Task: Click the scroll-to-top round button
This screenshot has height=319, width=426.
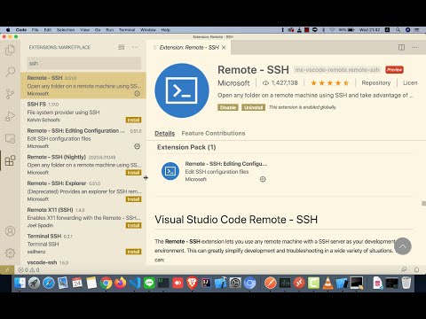Action: 403,246
